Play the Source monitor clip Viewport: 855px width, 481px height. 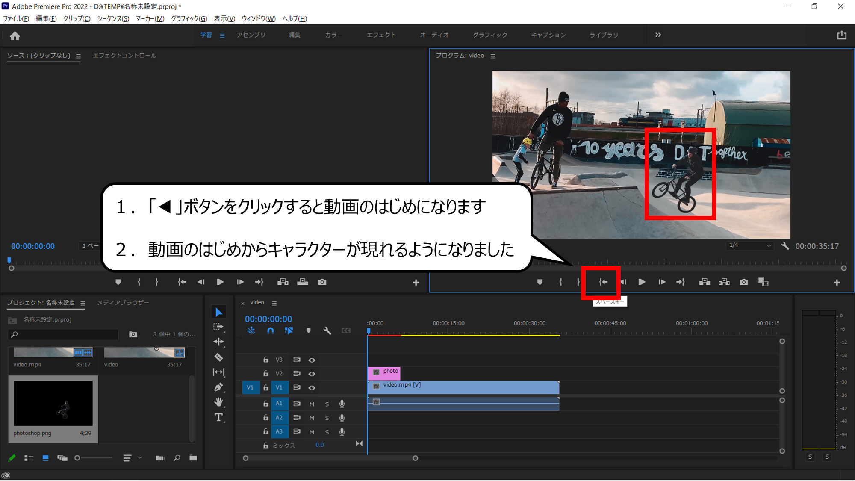click(220, 282)
